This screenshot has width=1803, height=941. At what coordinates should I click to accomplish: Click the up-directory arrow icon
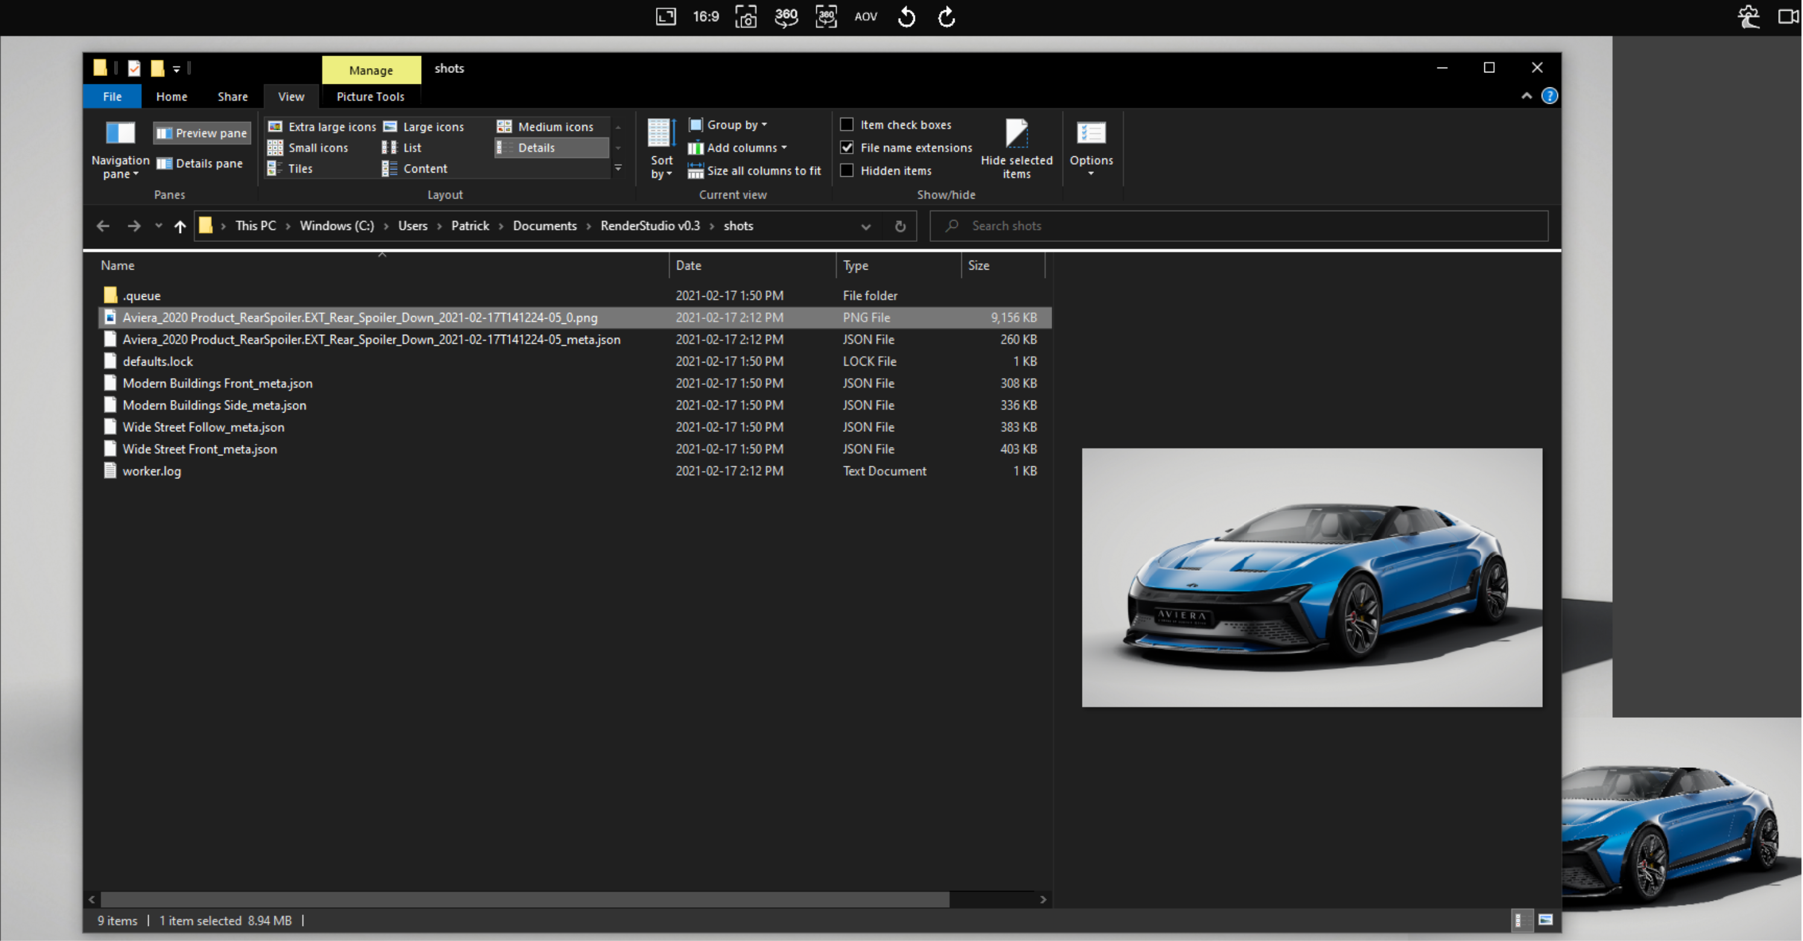click(x=180, y=226)
